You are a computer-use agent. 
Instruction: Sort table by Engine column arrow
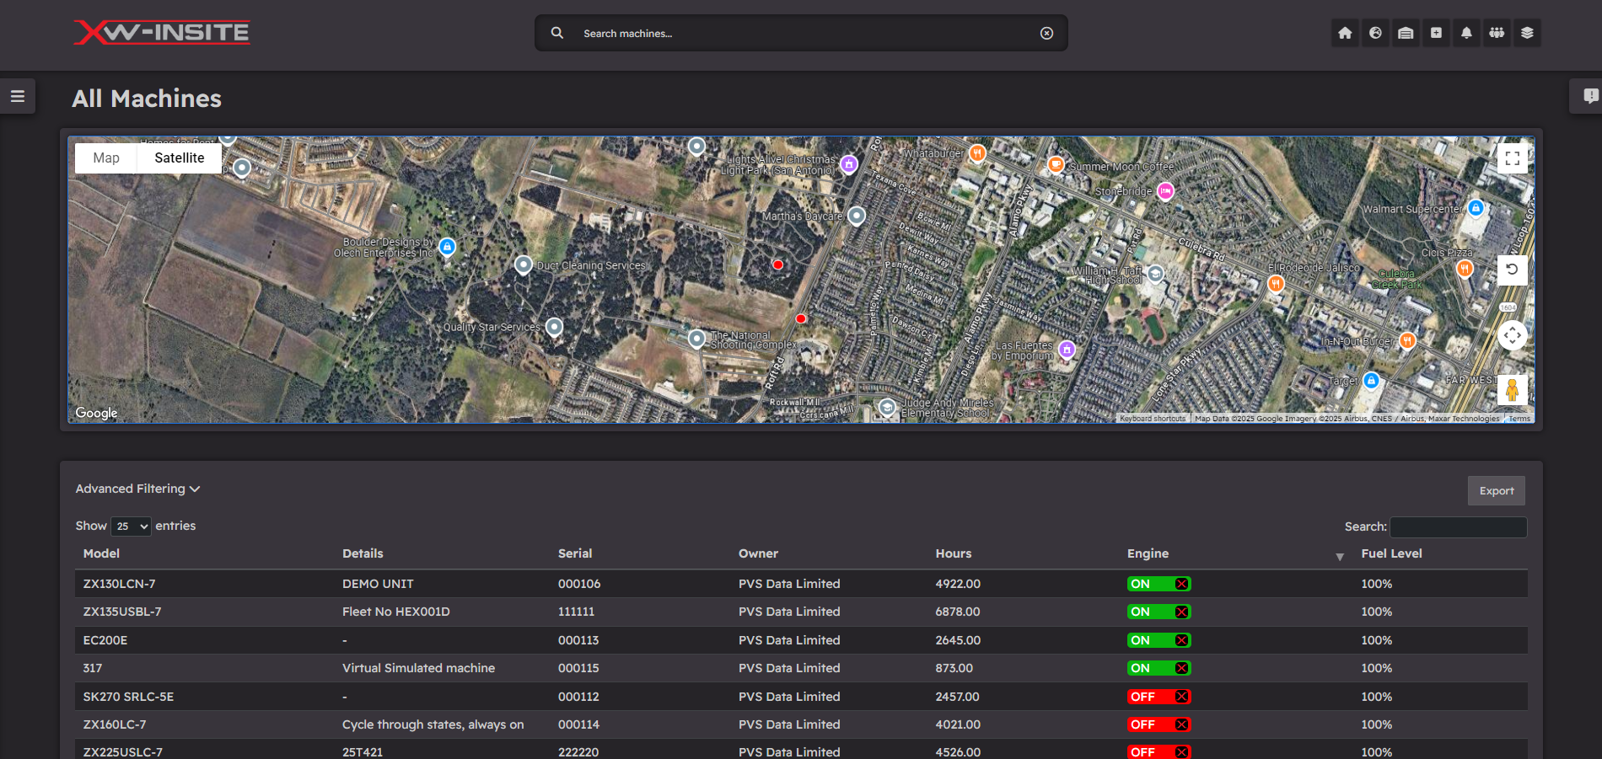(x=1340, y=557)
